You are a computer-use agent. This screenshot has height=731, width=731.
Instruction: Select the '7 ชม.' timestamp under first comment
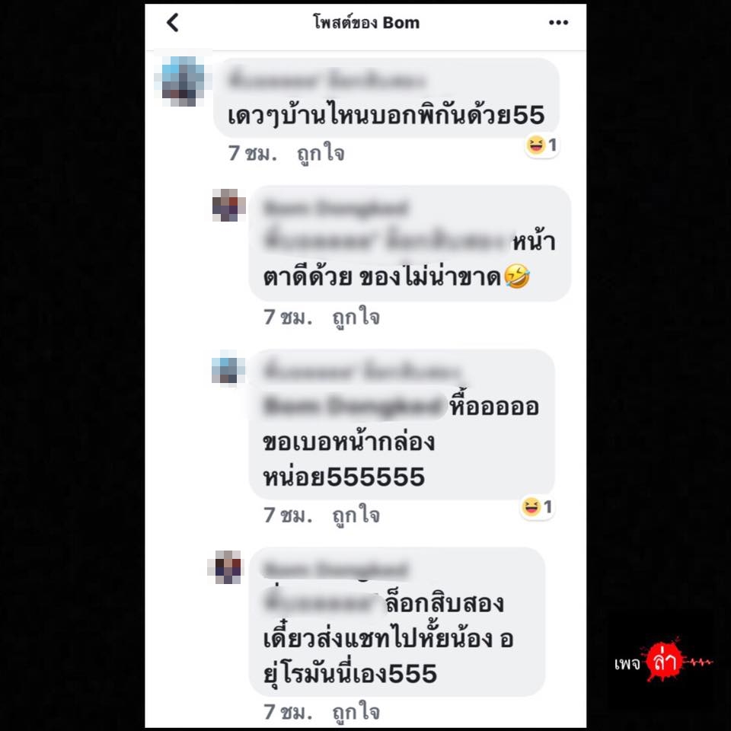click(252, 153)
